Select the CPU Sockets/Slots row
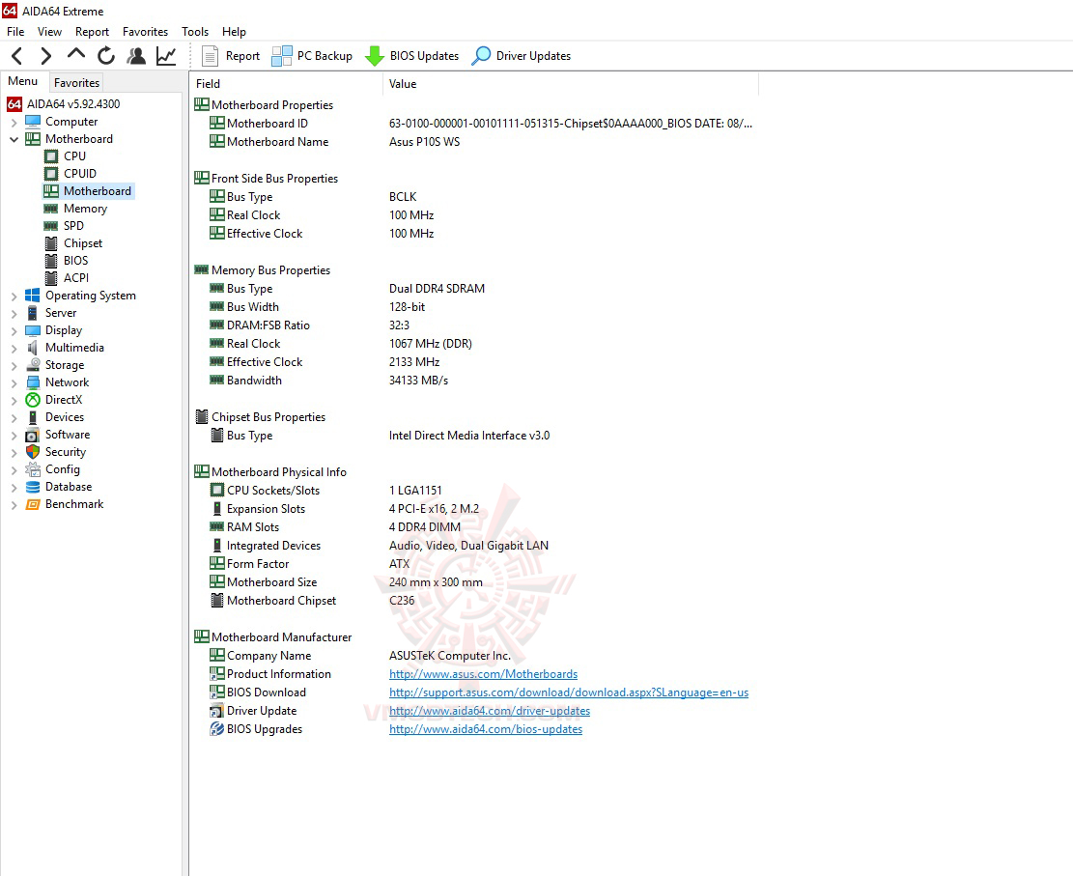1073x876 pixels. pyautogui.click(x=473, y=491)
